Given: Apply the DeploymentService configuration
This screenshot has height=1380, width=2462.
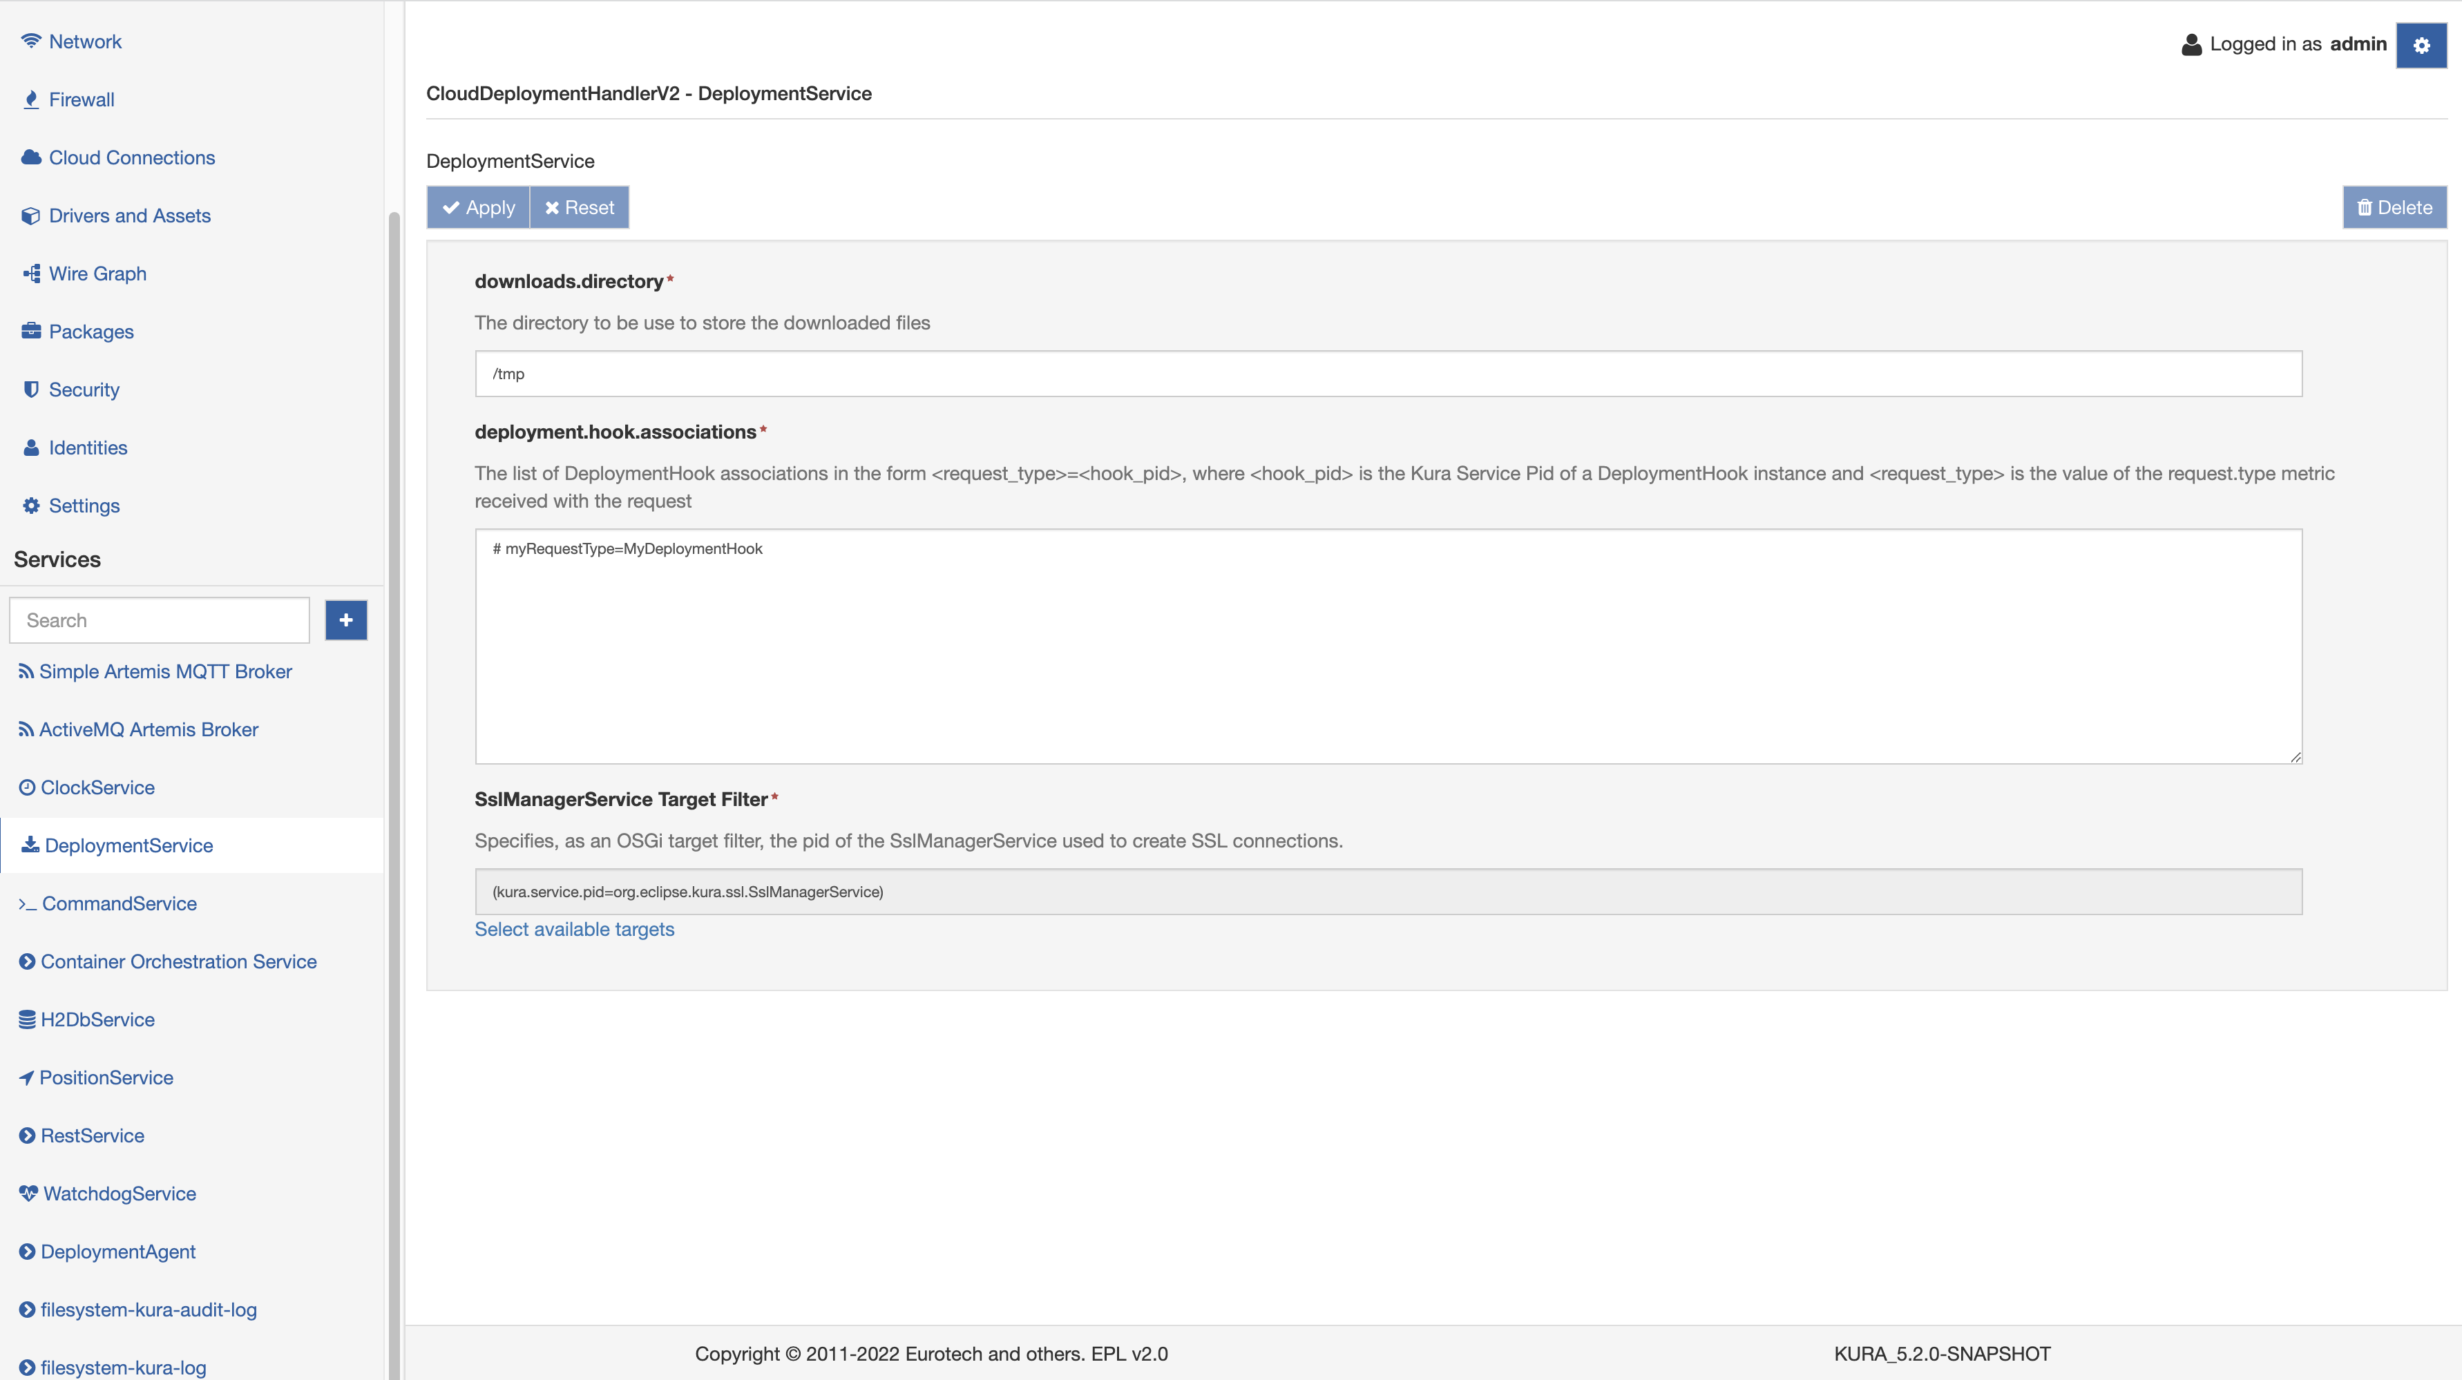Looking at the screenshot, I should coord(479,207).
